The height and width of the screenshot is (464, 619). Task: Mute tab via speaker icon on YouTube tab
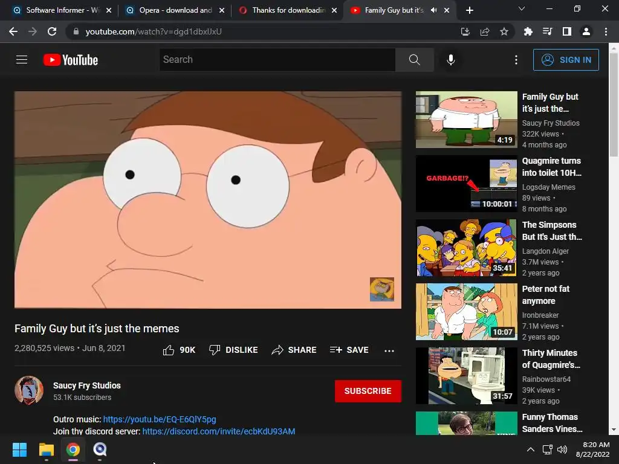[x=433, y=10]
